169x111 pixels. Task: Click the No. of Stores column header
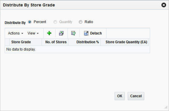click(55, 42)
